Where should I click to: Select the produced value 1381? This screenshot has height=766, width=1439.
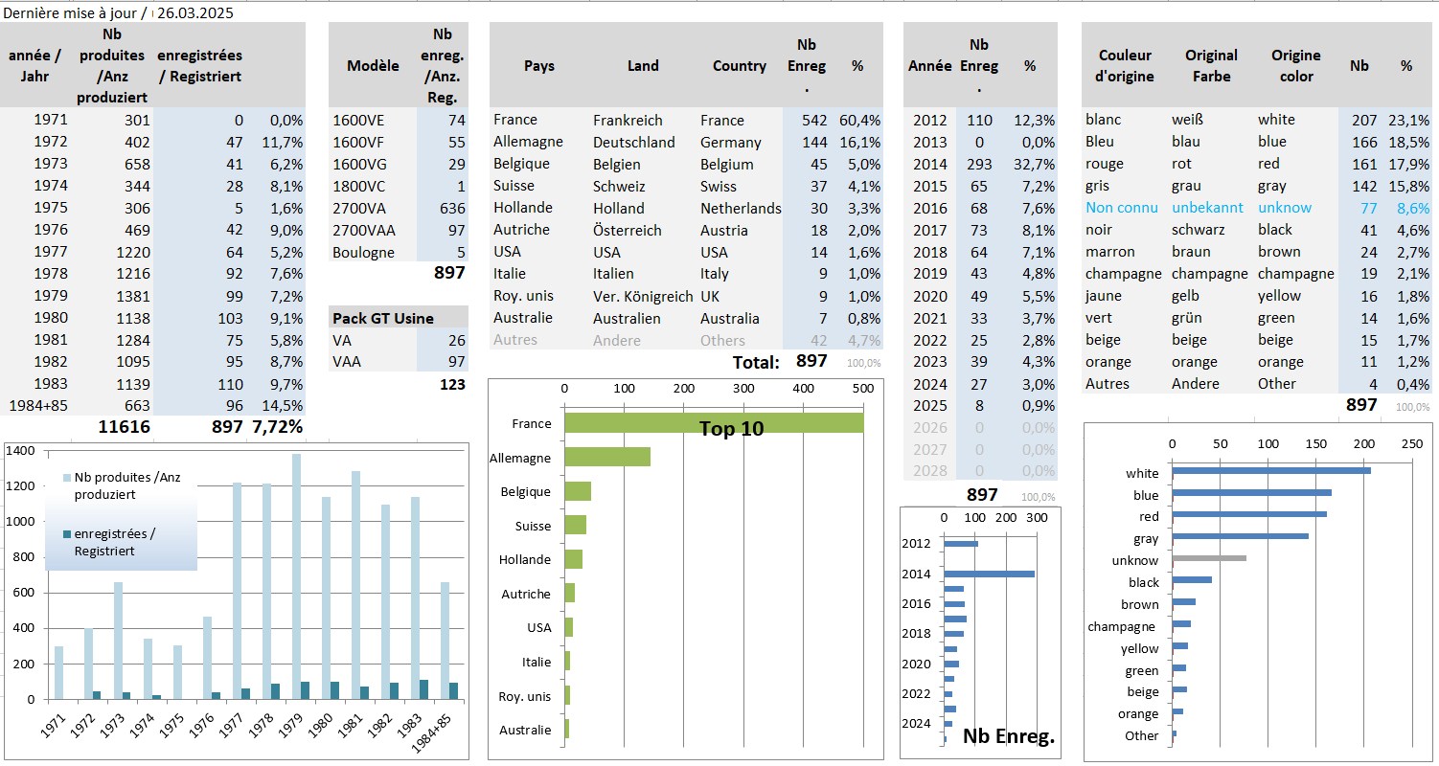pyautogui.click(x=132, y=296)
